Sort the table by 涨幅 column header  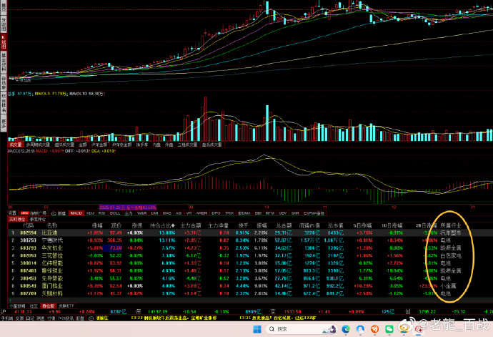click(97, 225)
